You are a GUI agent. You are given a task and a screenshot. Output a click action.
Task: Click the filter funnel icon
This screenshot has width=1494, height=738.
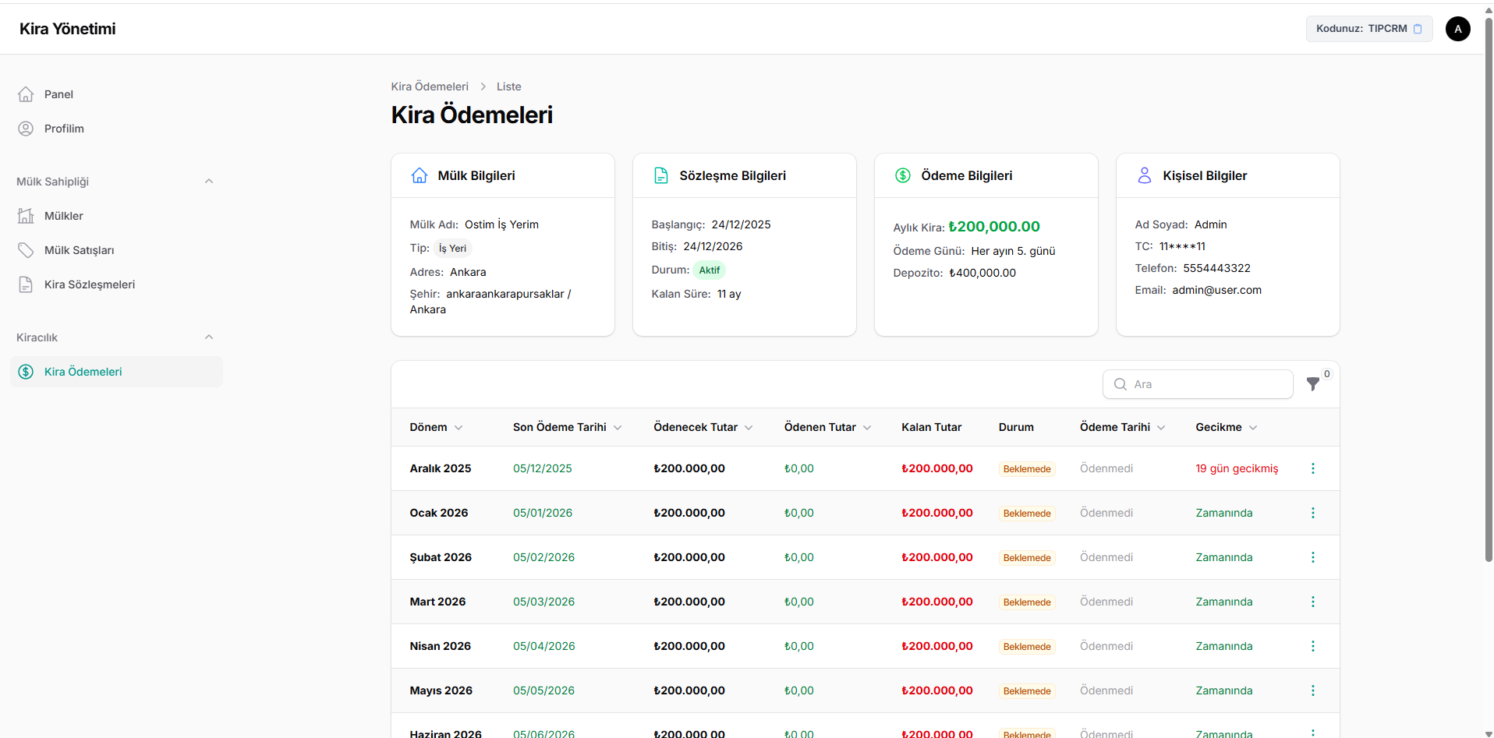(1313, 384)
